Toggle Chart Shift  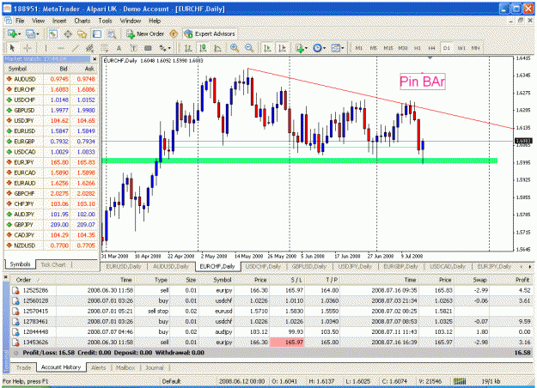pyautogui.click(x=282, y=48)
